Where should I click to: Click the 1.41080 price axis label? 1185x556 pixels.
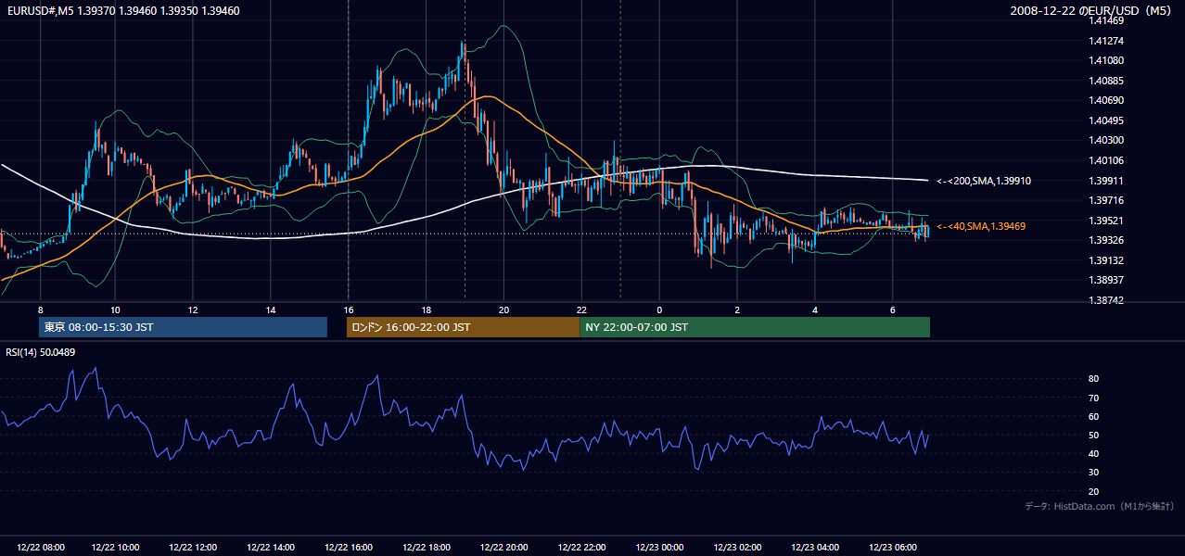[1105, 60]
